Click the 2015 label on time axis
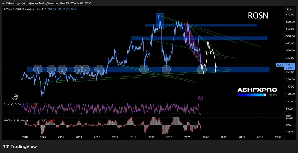The height and width of the screenshot is (153, 298). 97,137
